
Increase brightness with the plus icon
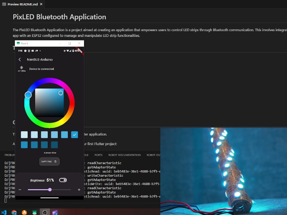coord(79,190)
